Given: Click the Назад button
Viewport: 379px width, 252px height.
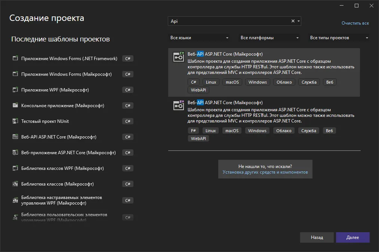Looking at the screenshot, I should pyautogui.click(x=317, y=237).
